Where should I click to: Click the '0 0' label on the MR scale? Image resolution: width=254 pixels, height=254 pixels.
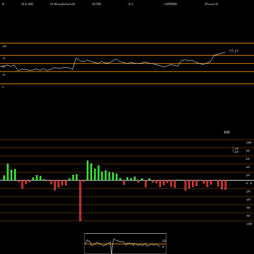[249, 183]
